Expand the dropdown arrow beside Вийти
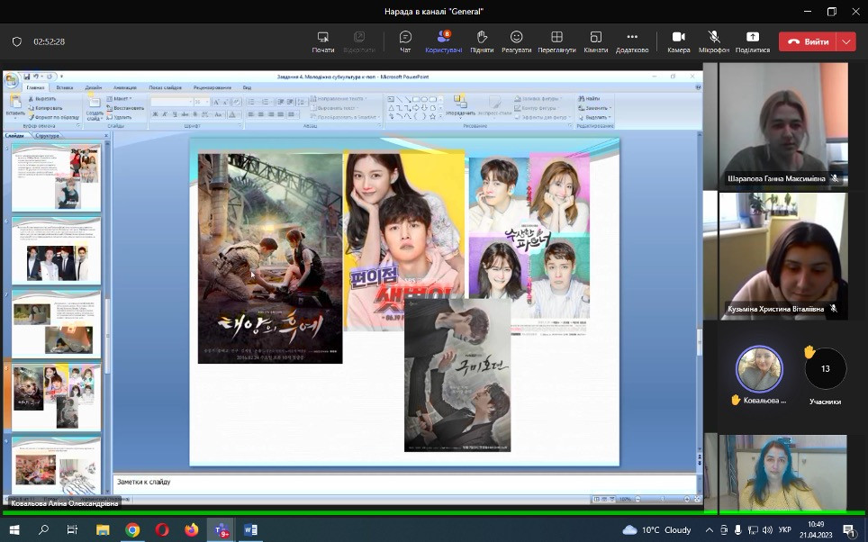This screenshot has height=542, width=868. (845, 41)
